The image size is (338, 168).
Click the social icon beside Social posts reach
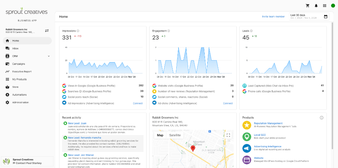pyautogui.click(x=64, y=97)
